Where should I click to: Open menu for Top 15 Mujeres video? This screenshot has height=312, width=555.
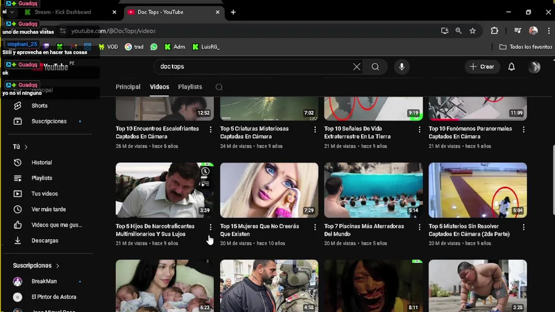(315, 227)
